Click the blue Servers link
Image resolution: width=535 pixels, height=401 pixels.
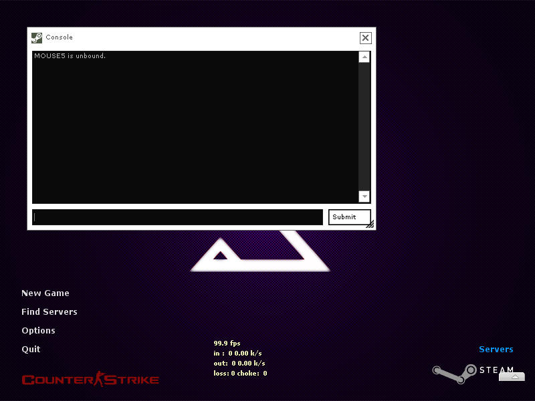(496, 349)
